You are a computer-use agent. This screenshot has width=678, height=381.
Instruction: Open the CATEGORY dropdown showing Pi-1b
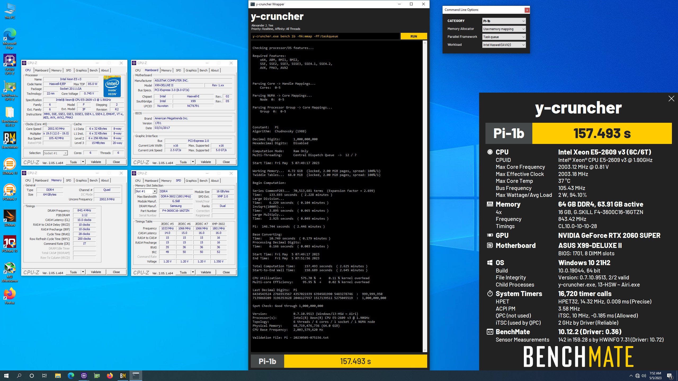[x=504, y=21]
